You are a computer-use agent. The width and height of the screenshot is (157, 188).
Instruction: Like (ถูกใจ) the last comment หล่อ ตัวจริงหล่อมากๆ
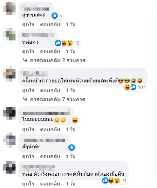tap(28, 184)
